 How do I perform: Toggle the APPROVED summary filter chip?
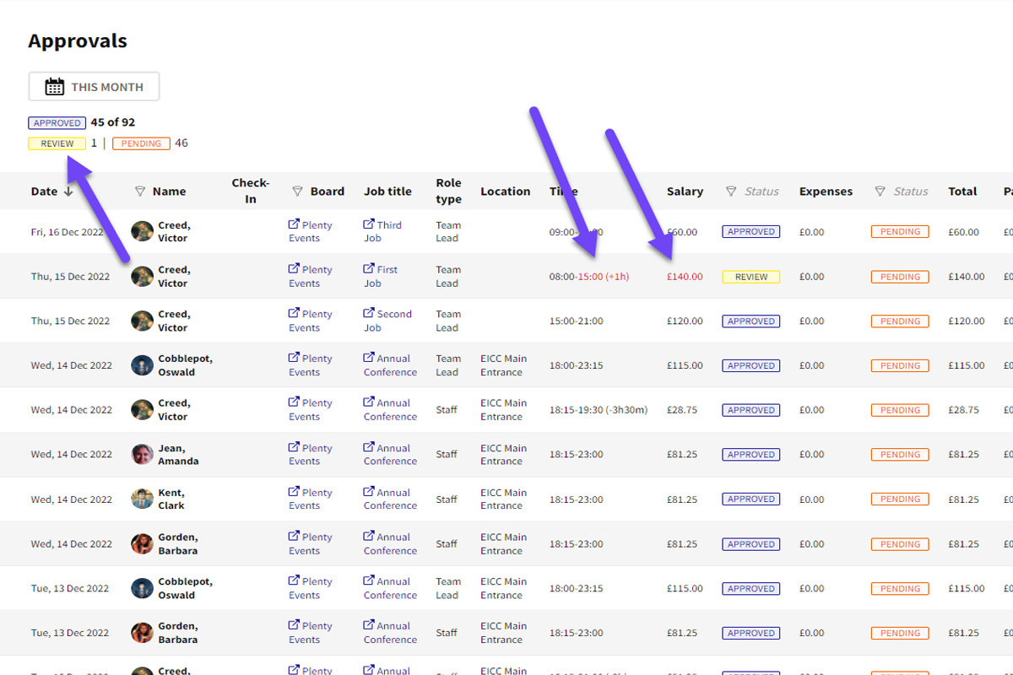pos(57,122)
